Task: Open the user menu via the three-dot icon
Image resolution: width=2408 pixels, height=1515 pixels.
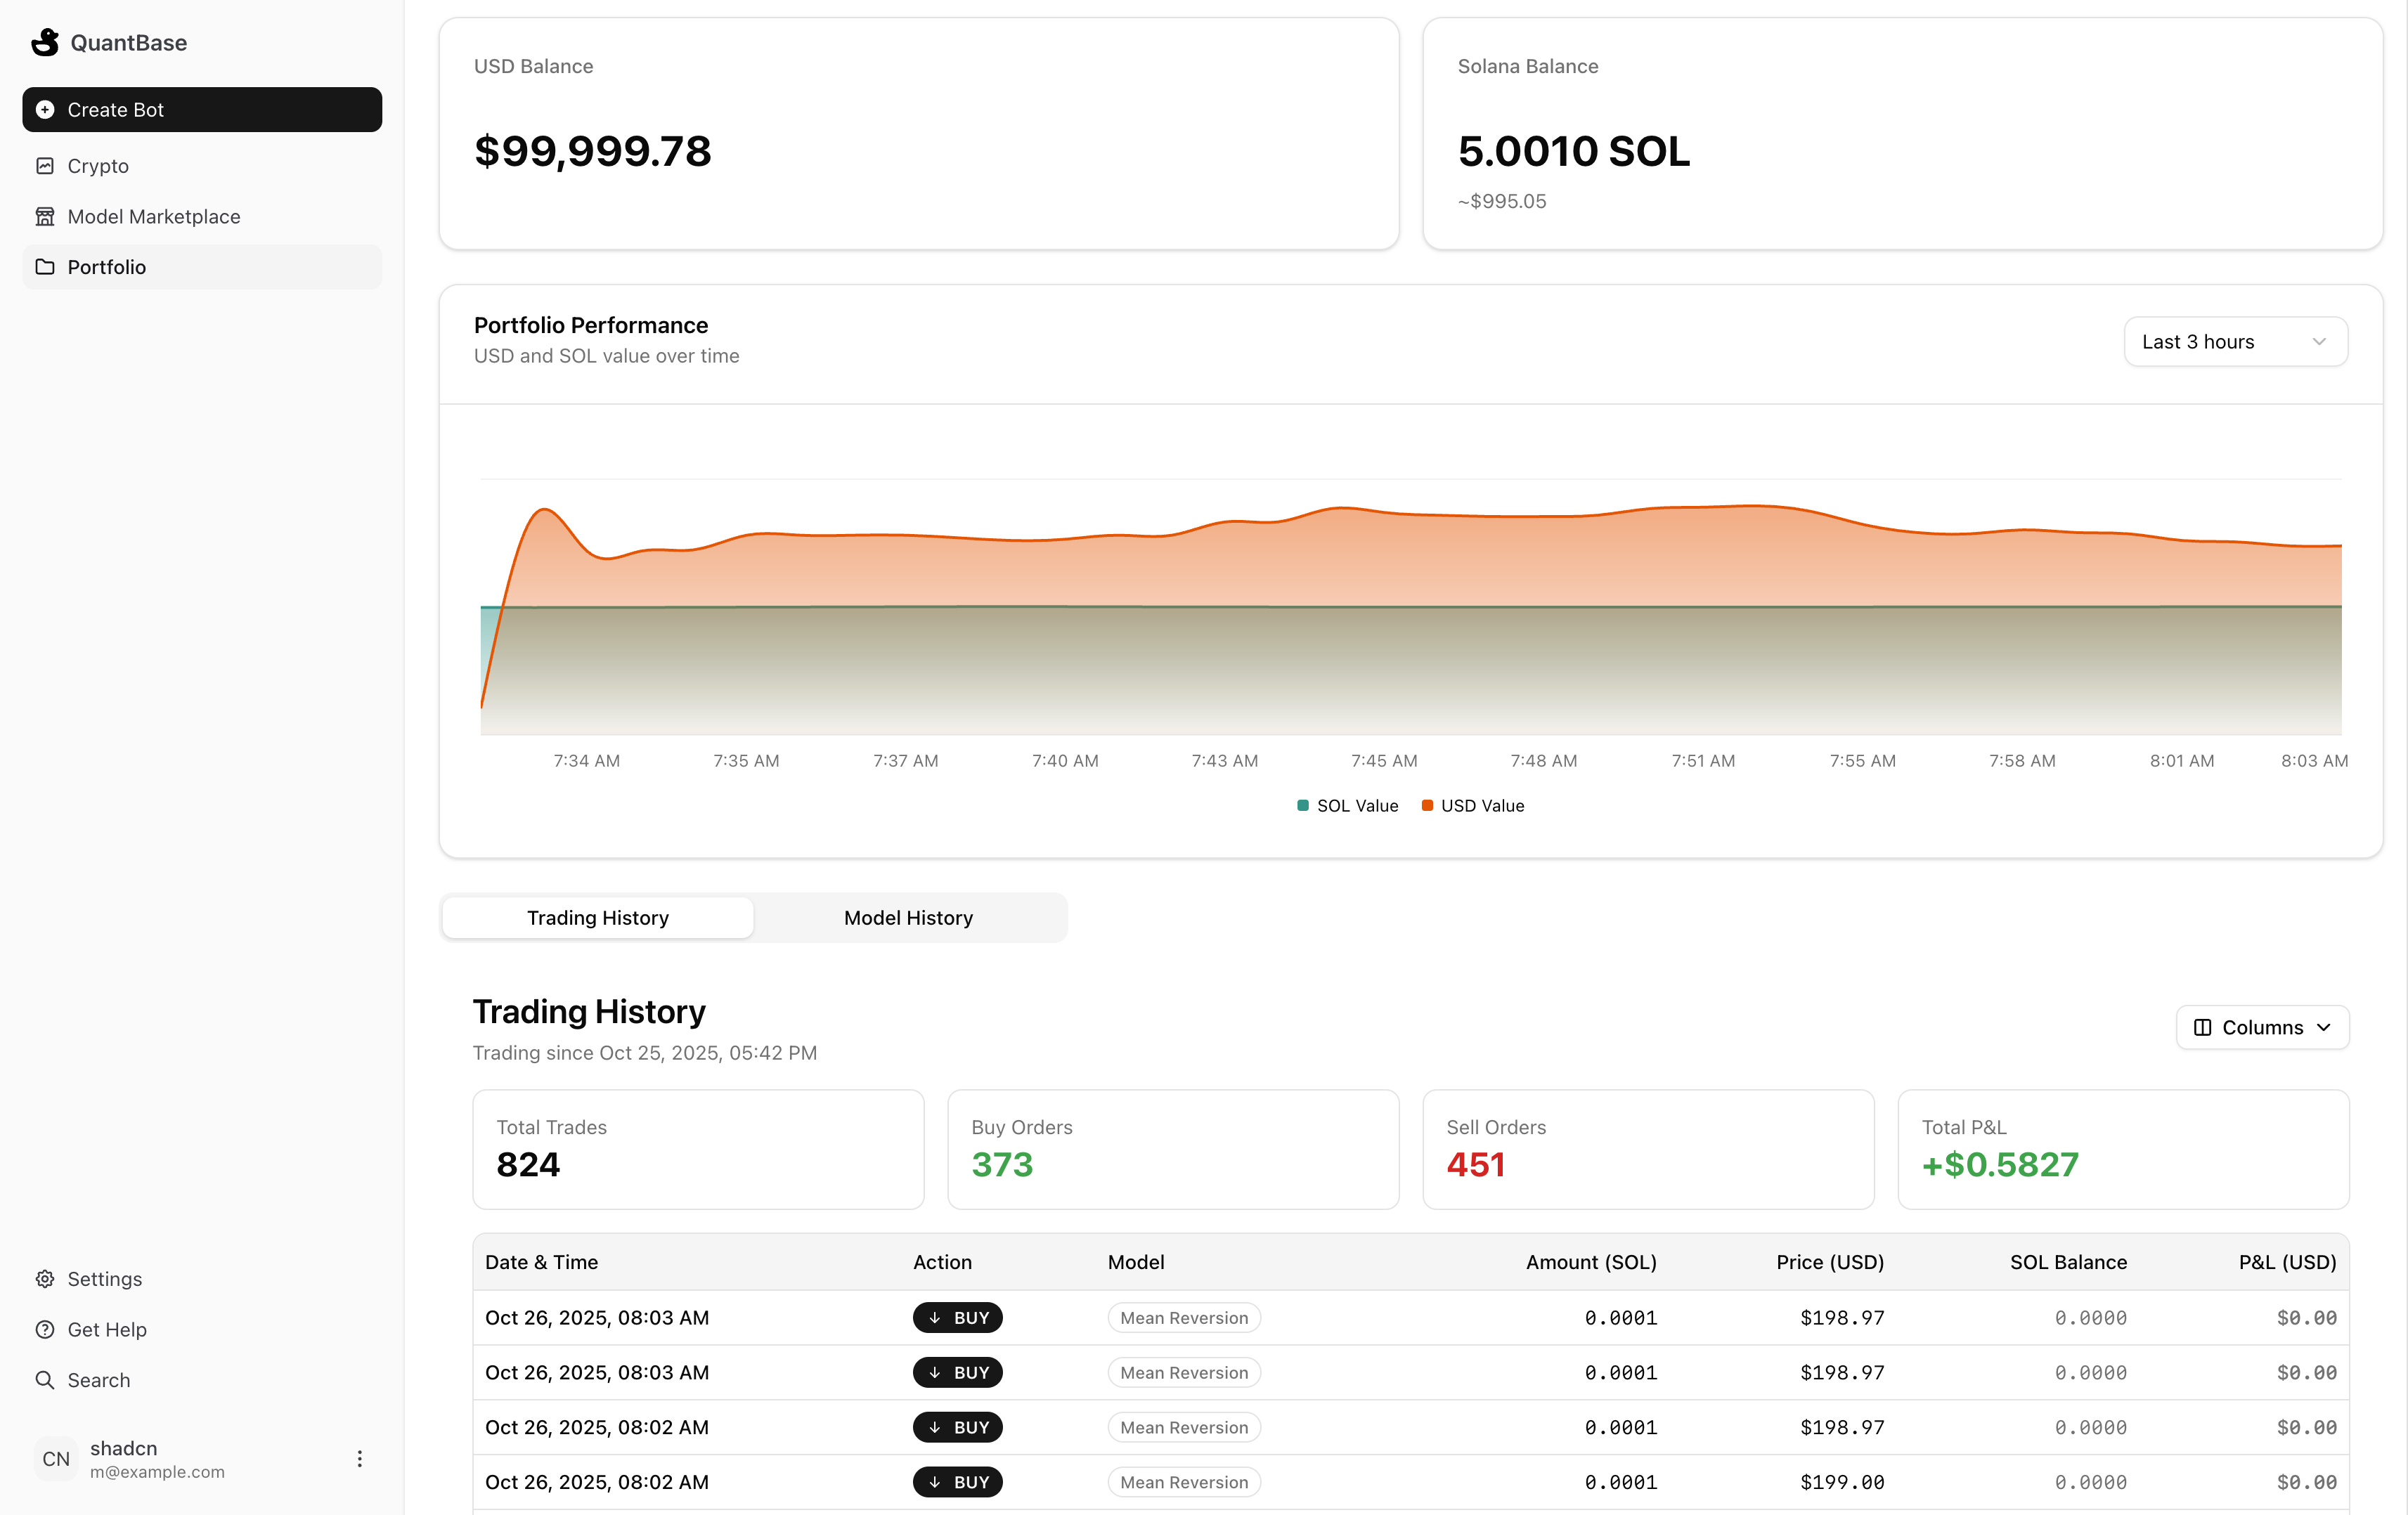Action: click(359, 1459)
